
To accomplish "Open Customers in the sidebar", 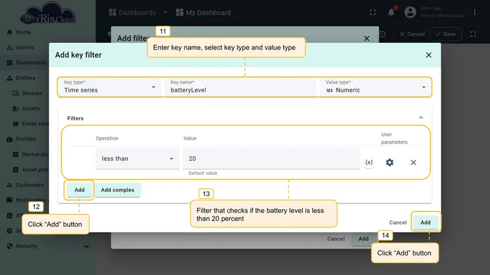I will [x=29, y=185].
